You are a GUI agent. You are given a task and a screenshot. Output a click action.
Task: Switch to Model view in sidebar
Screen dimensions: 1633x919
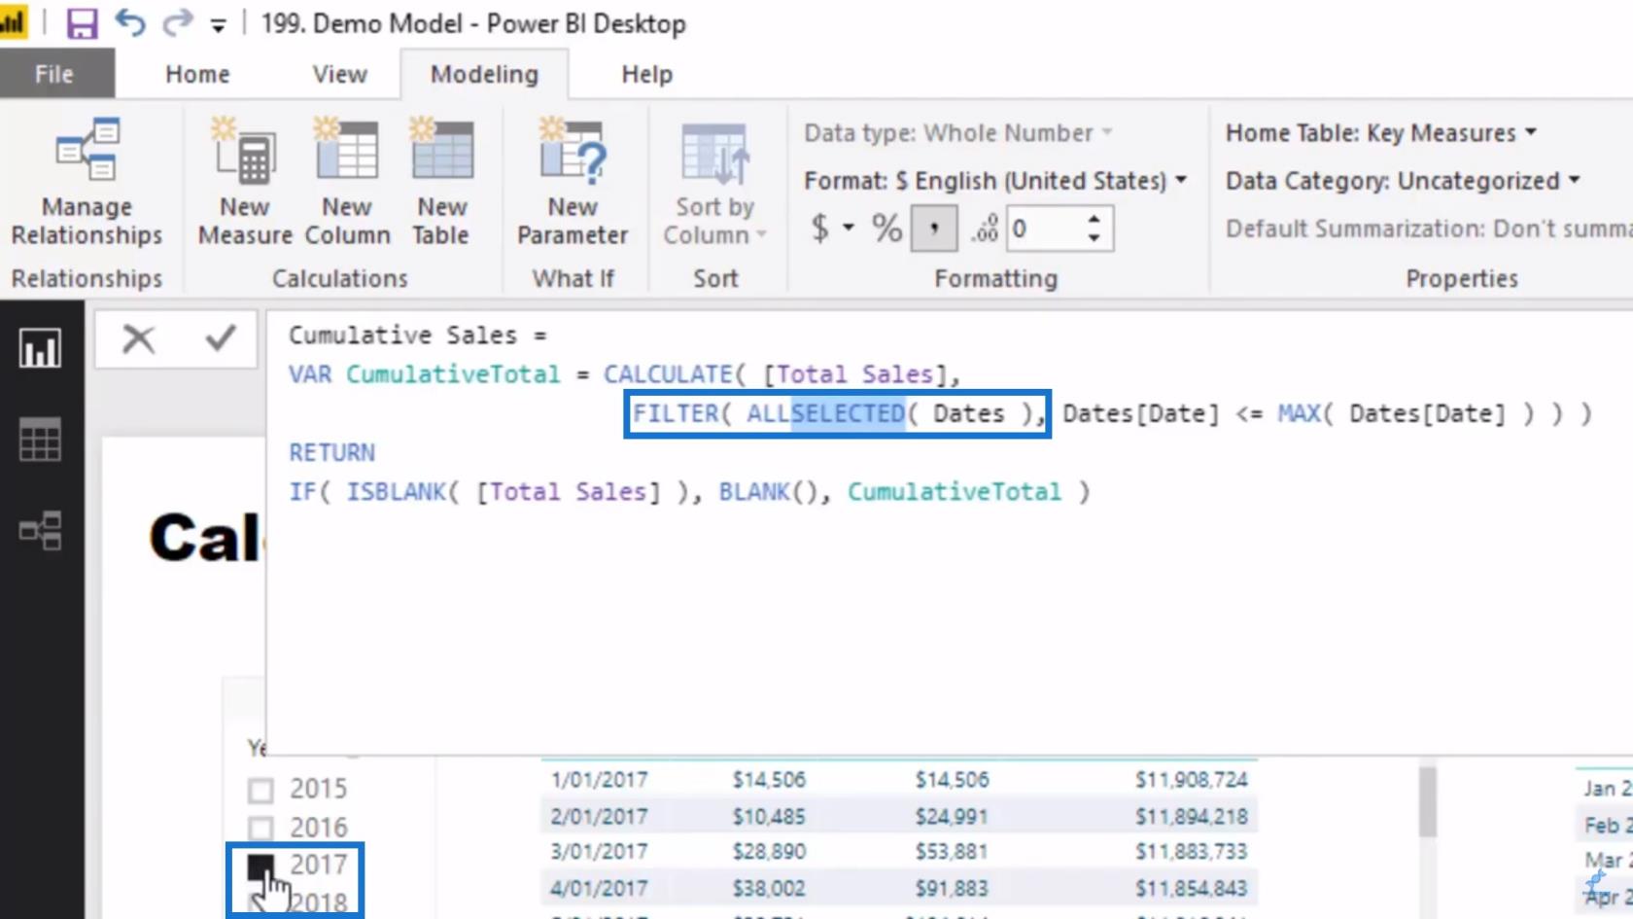[x=40, y=531]
